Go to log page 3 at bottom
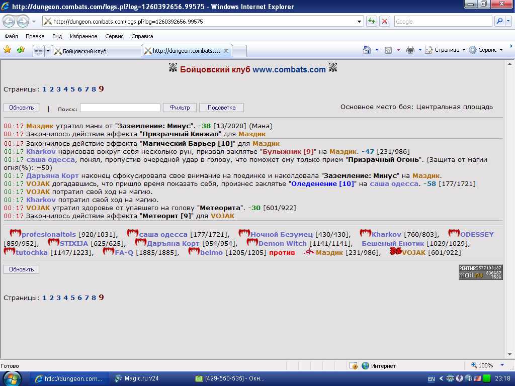Screen dimensions: 515x386 tap(58, 298)
